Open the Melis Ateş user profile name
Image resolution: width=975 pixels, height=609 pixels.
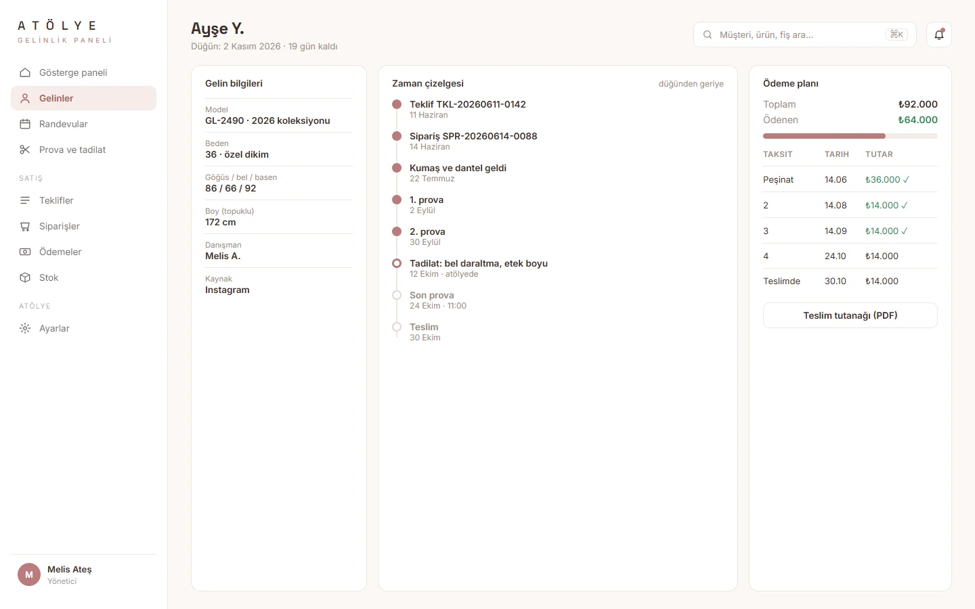click(x=69, y=569)
